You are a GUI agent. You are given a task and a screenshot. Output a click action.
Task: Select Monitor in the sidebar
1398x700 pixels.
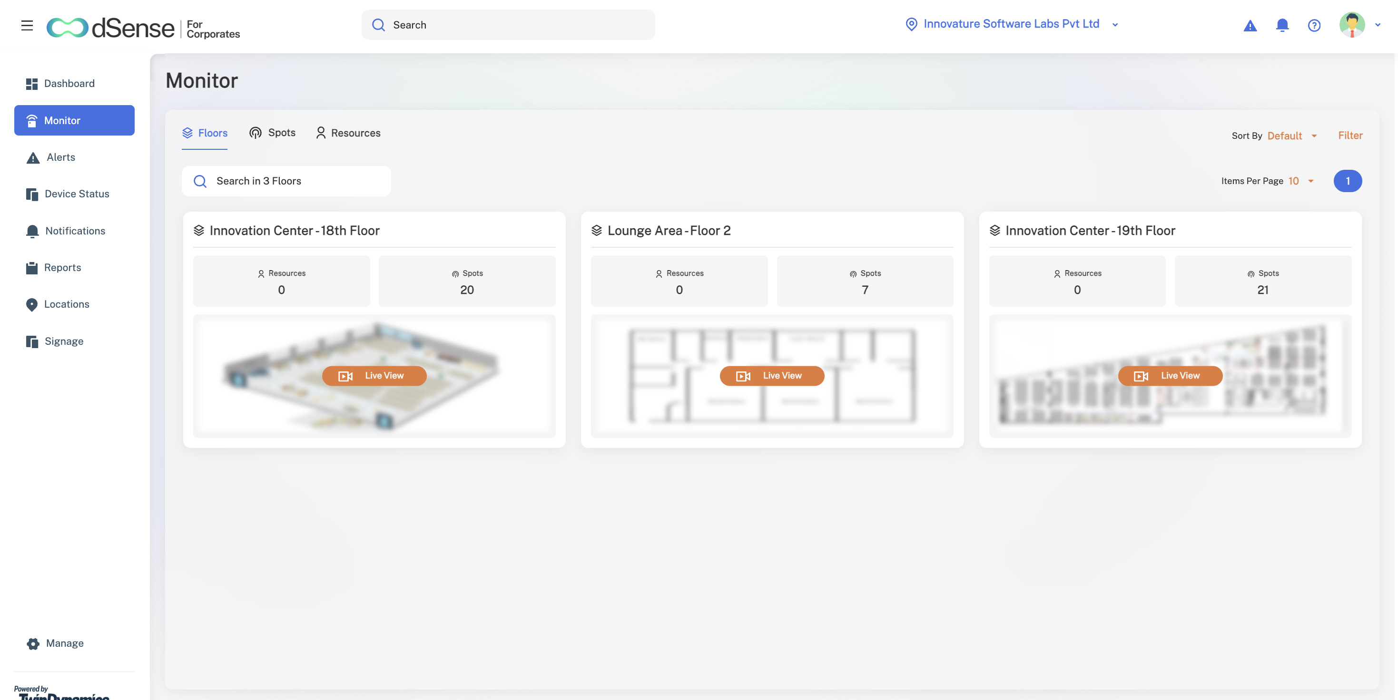[74, 120]
